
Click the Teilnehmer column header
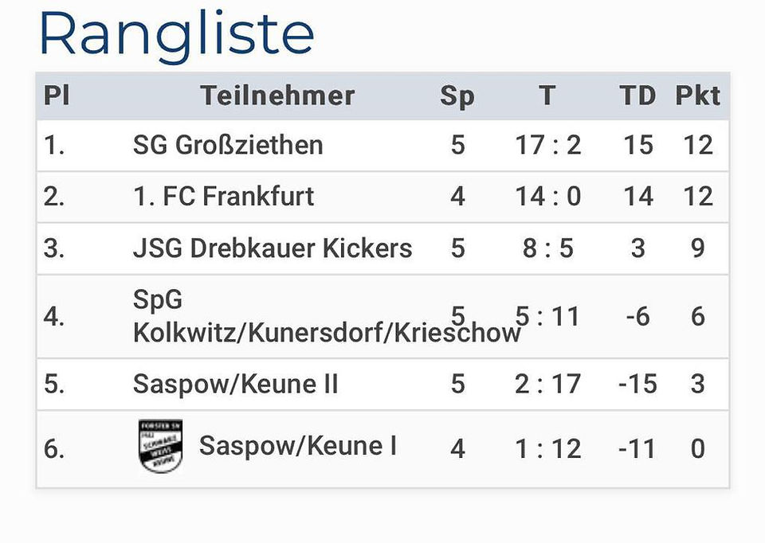277,95
